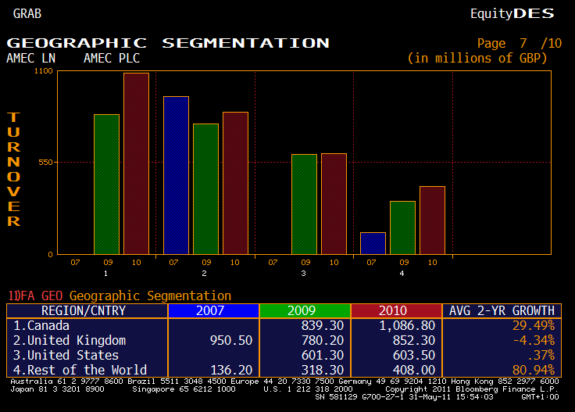575x412 pixels.
Task: Click United States' red 2010 chart bar
Action: 334,204
